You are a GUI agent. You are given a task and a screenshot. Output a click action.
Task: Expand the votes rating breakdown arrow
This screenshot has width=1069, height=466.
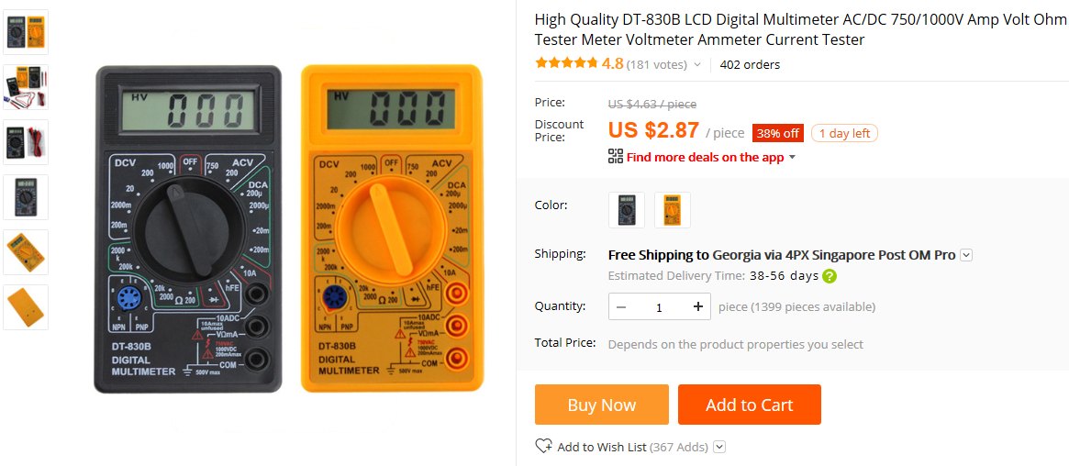696,65
